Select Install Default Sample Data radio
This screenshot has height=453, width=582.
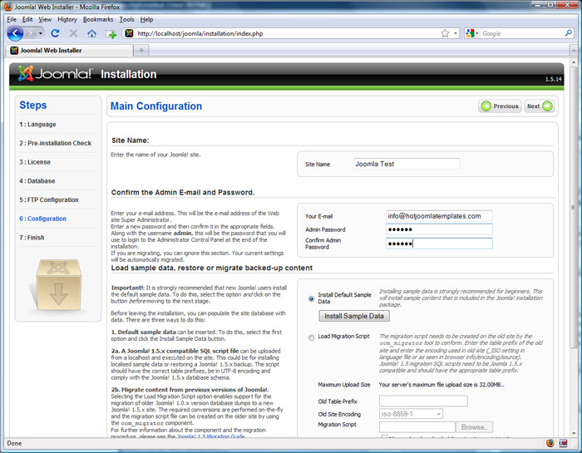pos(311,298)
